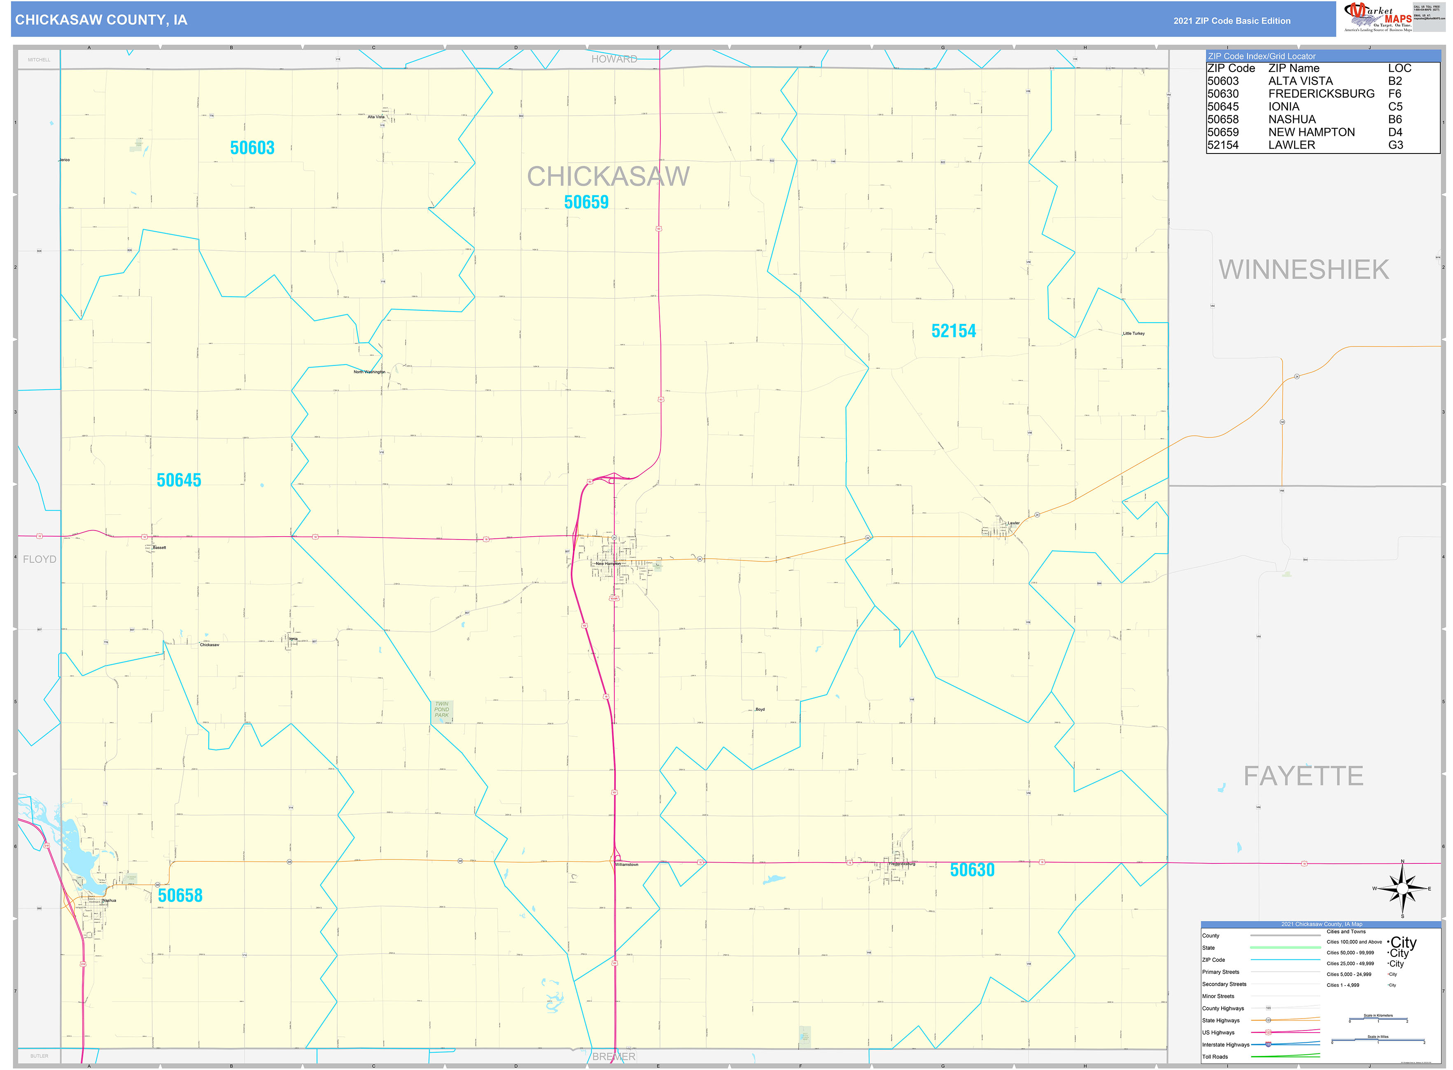This screenshot has height=1070, width=1453.
Task: Select the County Highways symbol in the legend
Action: point(1268,1008)
